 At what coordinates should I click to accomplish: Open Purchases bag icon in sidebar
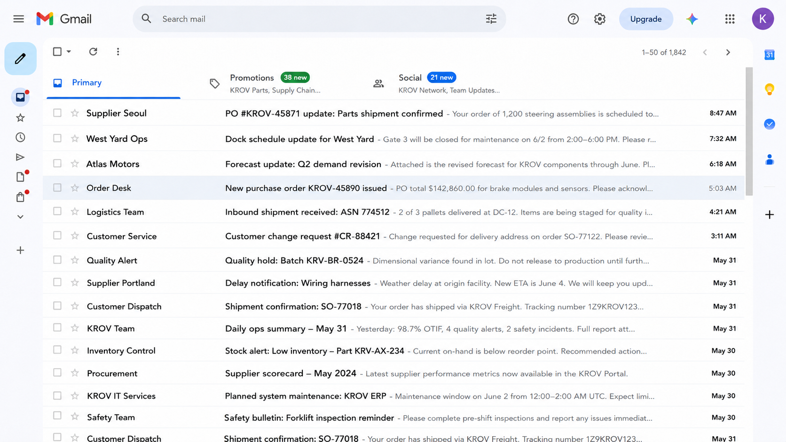pos(20,197)
